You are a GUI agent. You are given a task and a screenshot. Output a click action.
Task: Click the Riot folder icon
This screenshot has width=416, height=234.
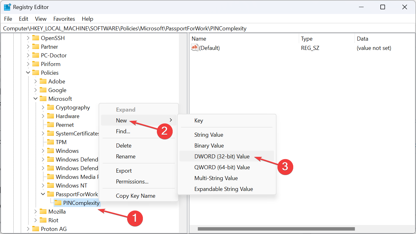click(x=43, y=220)
